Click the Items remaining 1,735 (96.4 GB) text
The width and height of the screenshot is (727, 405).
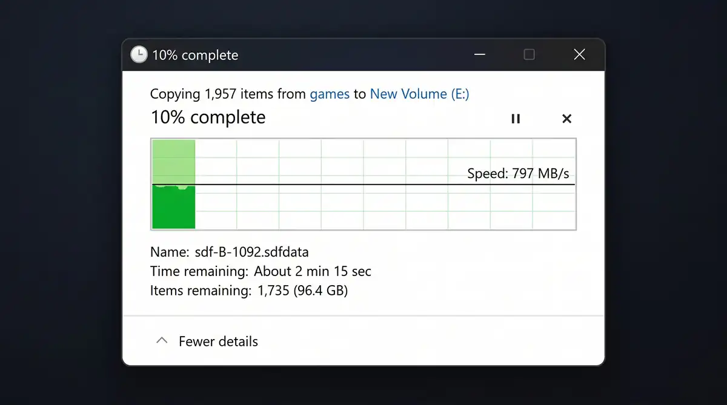(249, 291)
